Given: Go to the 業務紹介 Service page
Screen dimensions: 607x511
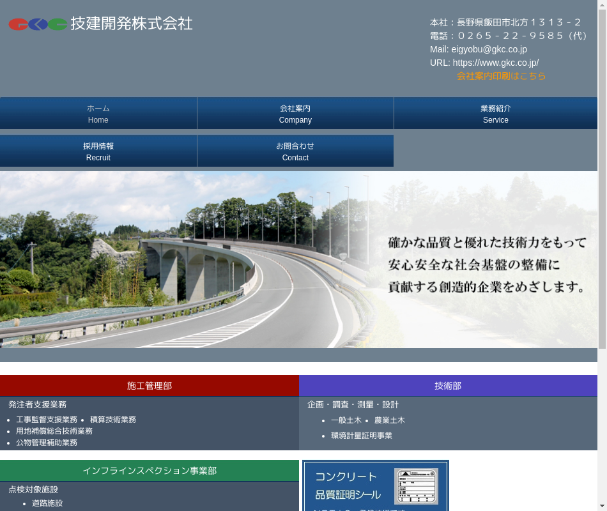Looking at the screenshot, I should [495, 114].
